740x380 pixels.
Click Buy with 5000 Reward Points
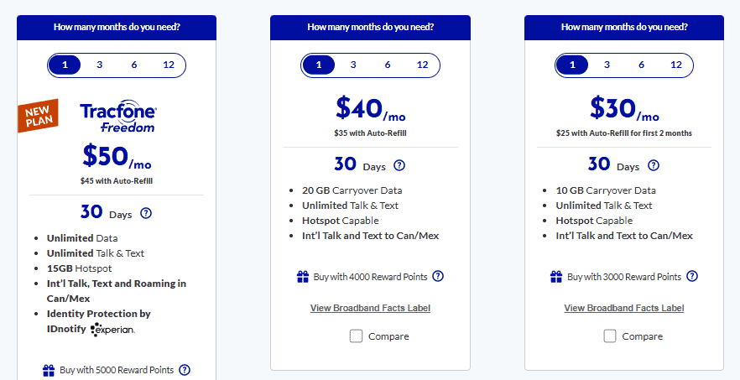pos(115,370)
